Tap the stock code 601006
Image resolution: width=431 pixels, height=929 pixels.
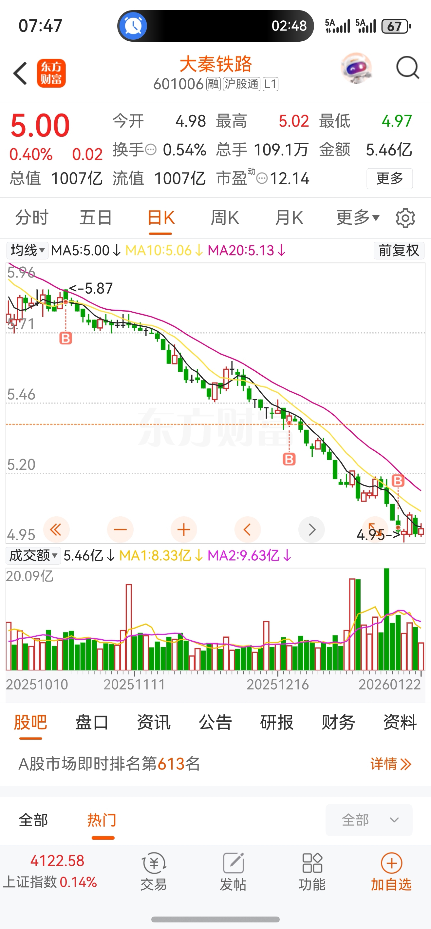point(178,84)
